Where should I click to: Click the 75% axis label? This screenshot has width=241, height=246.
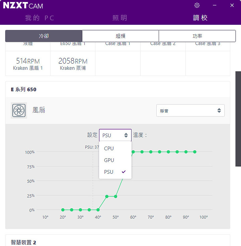coord(31,167)
